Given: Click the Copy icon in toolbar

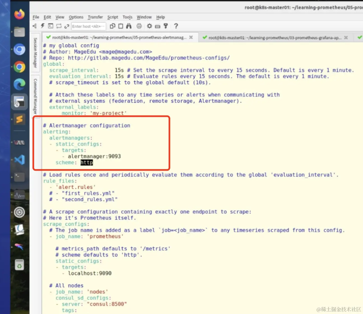Looking at the screenshot, I should click(113, 26).
